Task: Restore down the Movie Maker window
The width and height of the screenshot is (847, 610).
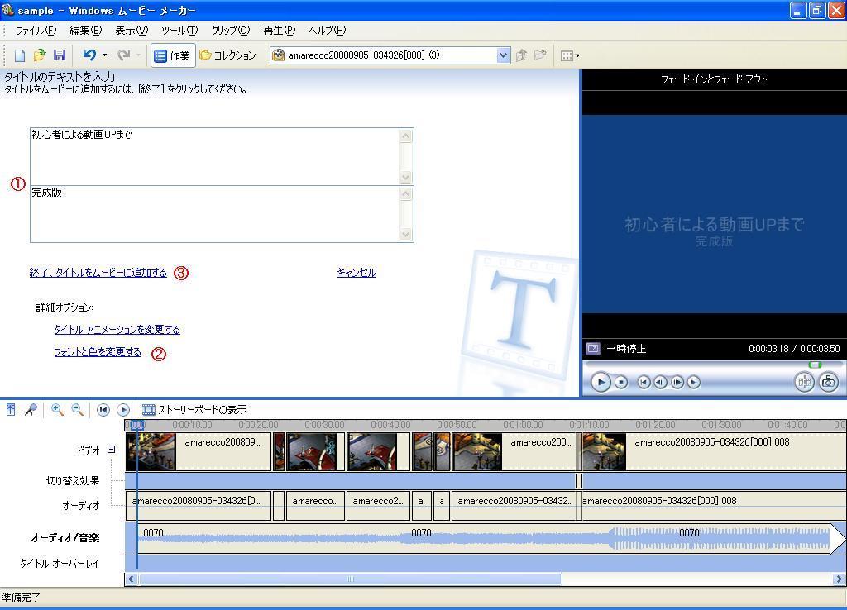Action: pos(816,10)
